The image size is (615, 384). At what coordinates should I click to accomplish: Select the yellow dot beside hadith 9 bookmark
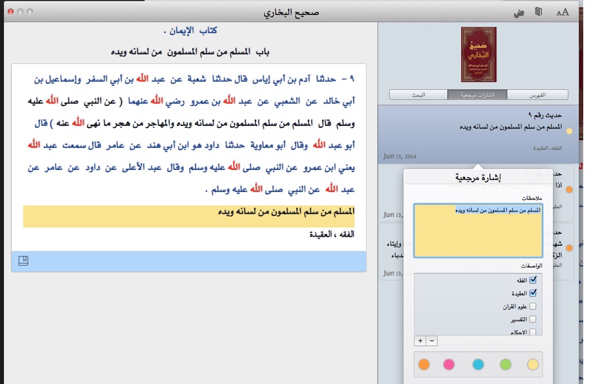pyautogui.click(x=569, y=131)
